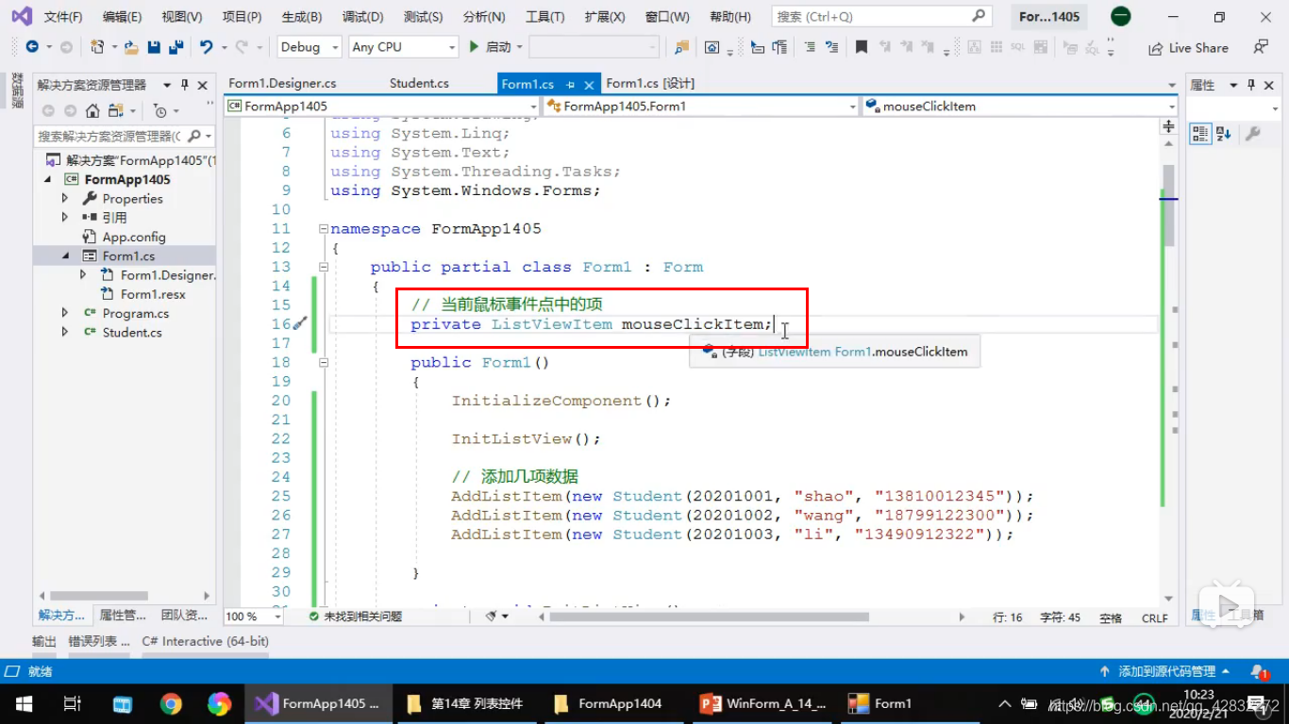Open the C# Interactive (64-bit) tab
1289x724 pixels.
[206, 641]
